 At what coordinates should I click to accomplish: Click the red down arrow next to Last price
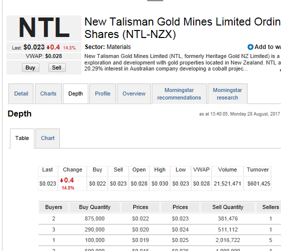(48, 47)
